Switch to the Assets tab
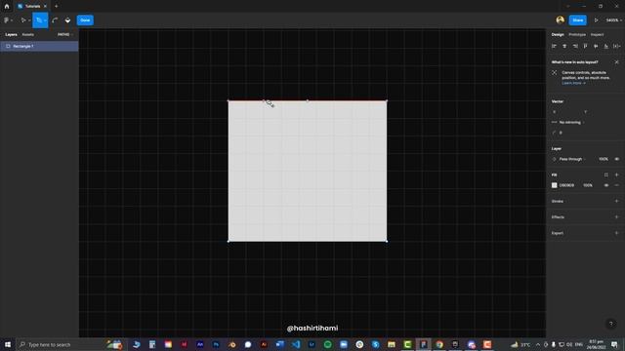625x351 pixels. coord(28,35)
